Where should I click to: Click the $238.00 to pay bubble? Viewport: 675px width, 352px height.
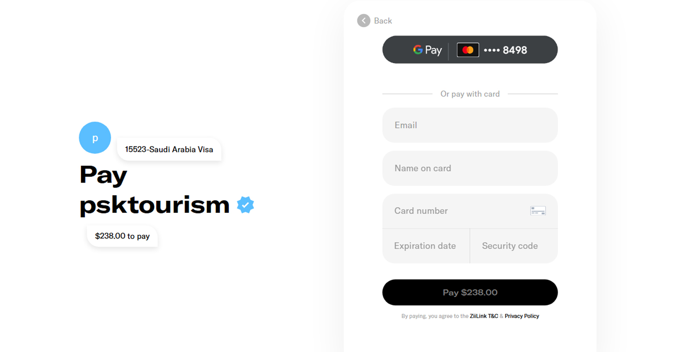click(x=122, y=236)
